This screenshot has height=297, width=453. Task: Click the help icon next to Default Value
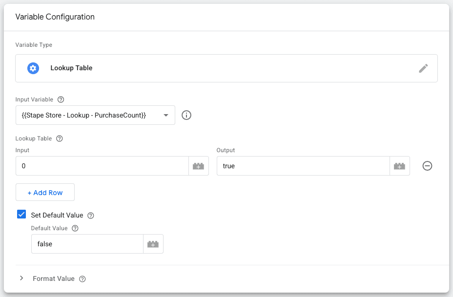coord(75,228)
